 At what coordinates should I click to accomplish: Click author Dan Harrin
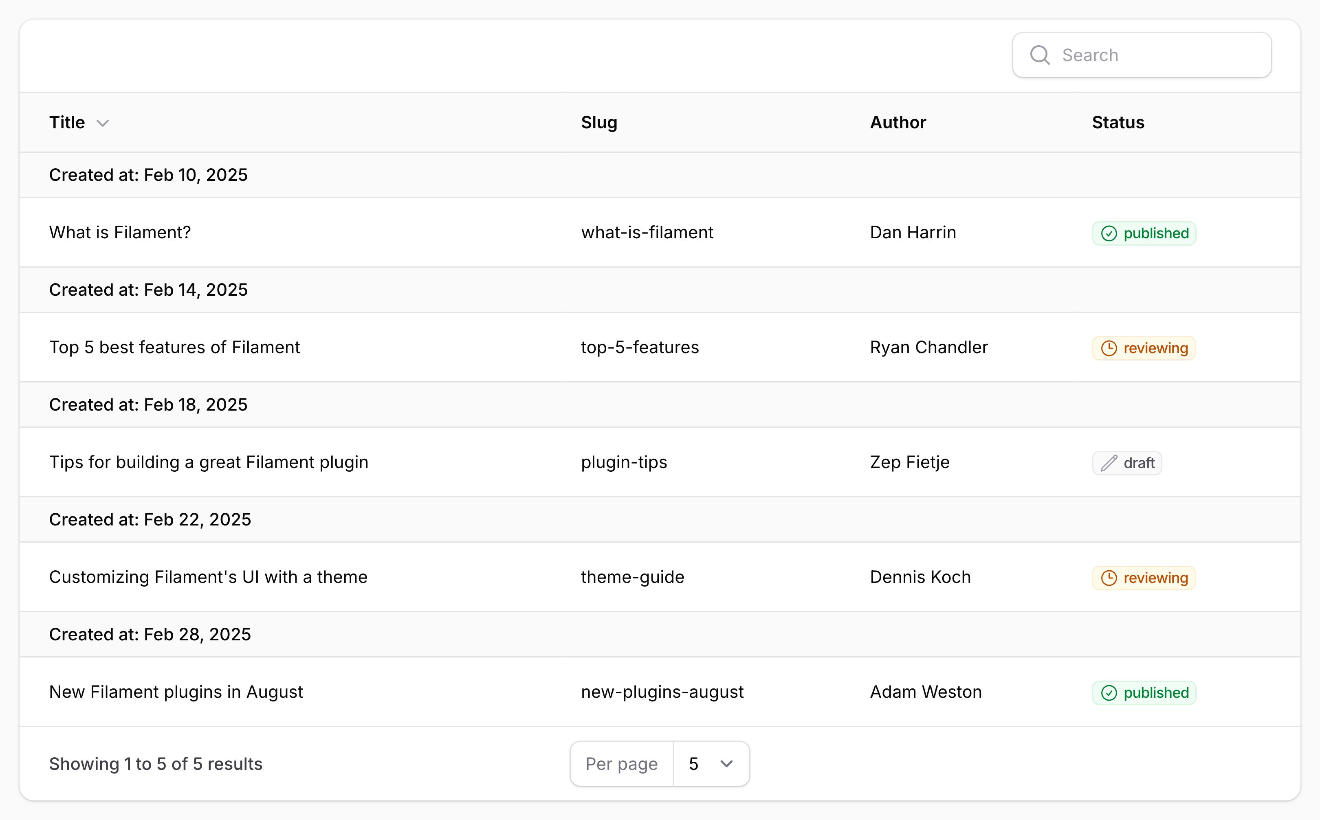pyautogui.click(x=913, y=232)
